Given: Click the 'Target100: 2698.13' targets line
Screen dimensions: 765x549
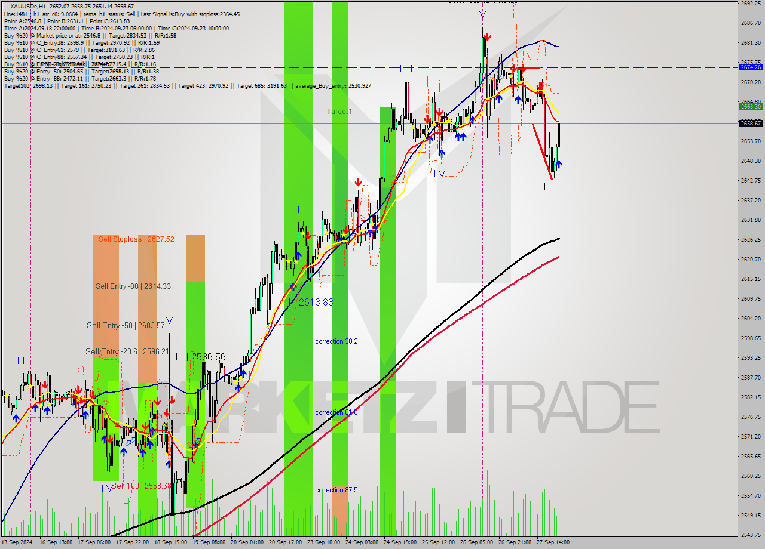Looking at the screenshot, I should point(188,85).
